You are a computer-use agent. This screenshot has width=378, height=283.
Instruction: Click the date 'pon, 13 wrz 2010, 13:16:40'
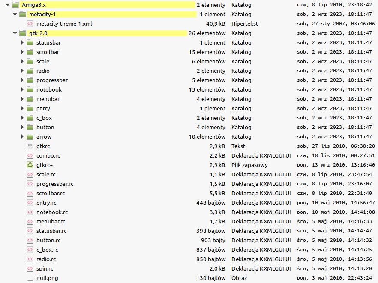(336, 165)
